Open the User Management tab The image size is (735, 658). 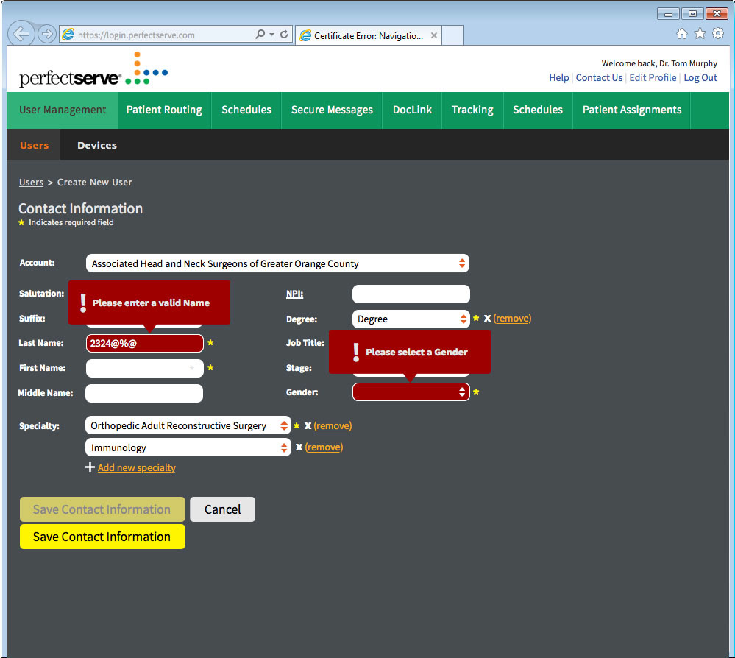(x=63, y=110)
